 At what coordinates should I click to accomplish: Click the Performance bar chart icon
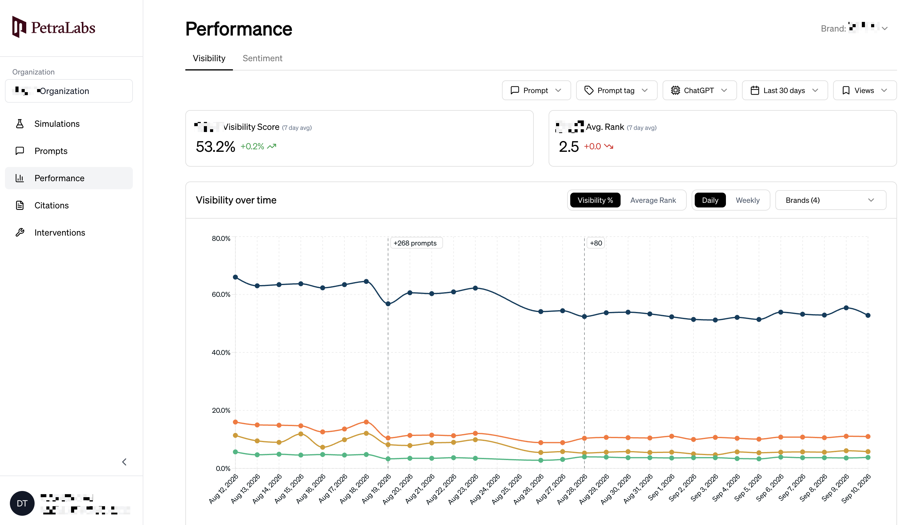pos(20,178)
